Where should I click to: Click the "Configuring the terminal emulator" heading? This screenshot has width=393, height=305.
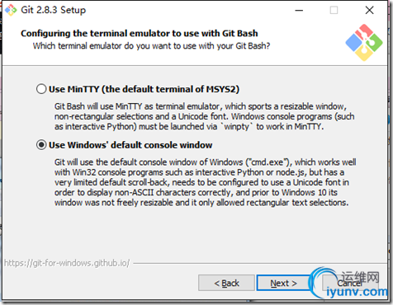click(x=140, y=33)
